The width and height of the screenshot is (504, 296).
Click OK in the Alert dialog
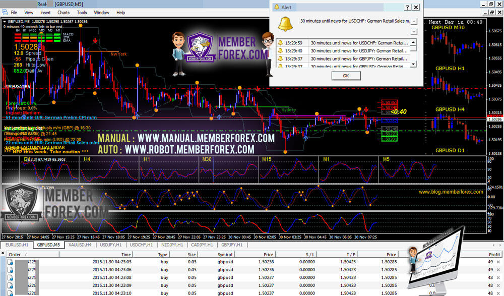point(346,76)
